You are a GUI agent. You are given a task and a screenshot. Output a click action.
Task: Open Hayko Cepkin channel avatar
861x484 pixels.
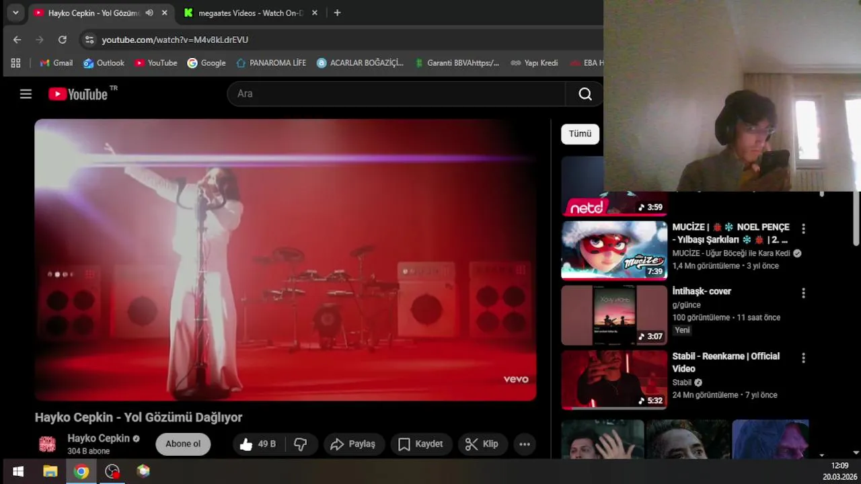tap(47, 444)
